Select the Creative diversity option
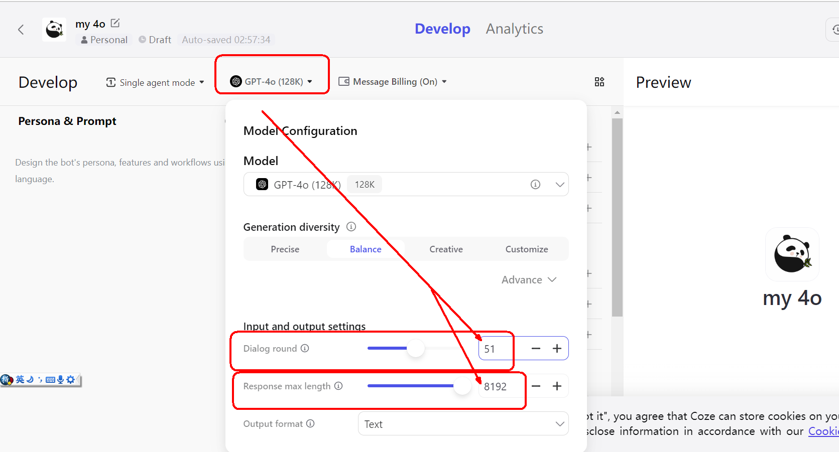Screen dimensions: 839x452 click(x=446, y=249)
